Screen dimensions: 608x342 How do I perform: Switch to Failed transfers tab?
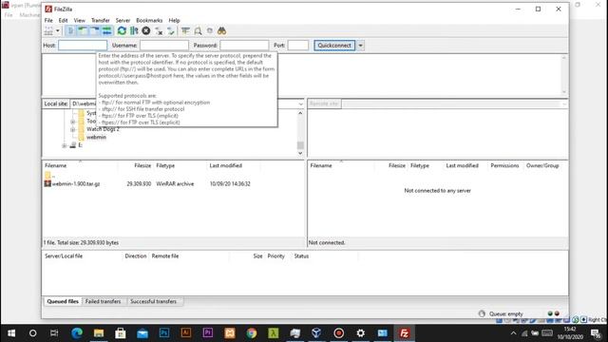pyautogui.click(x=104, y=301)
